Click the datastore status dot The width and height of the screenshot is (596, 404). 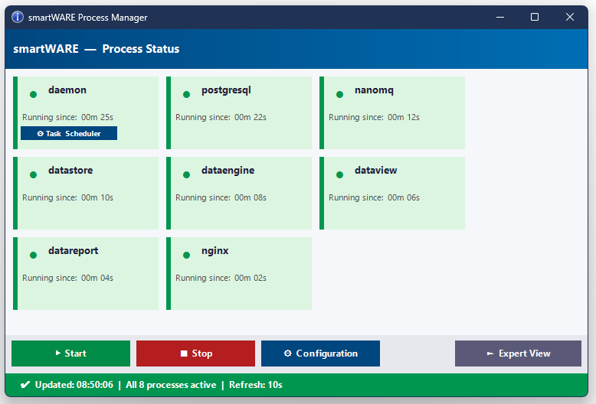33,174
